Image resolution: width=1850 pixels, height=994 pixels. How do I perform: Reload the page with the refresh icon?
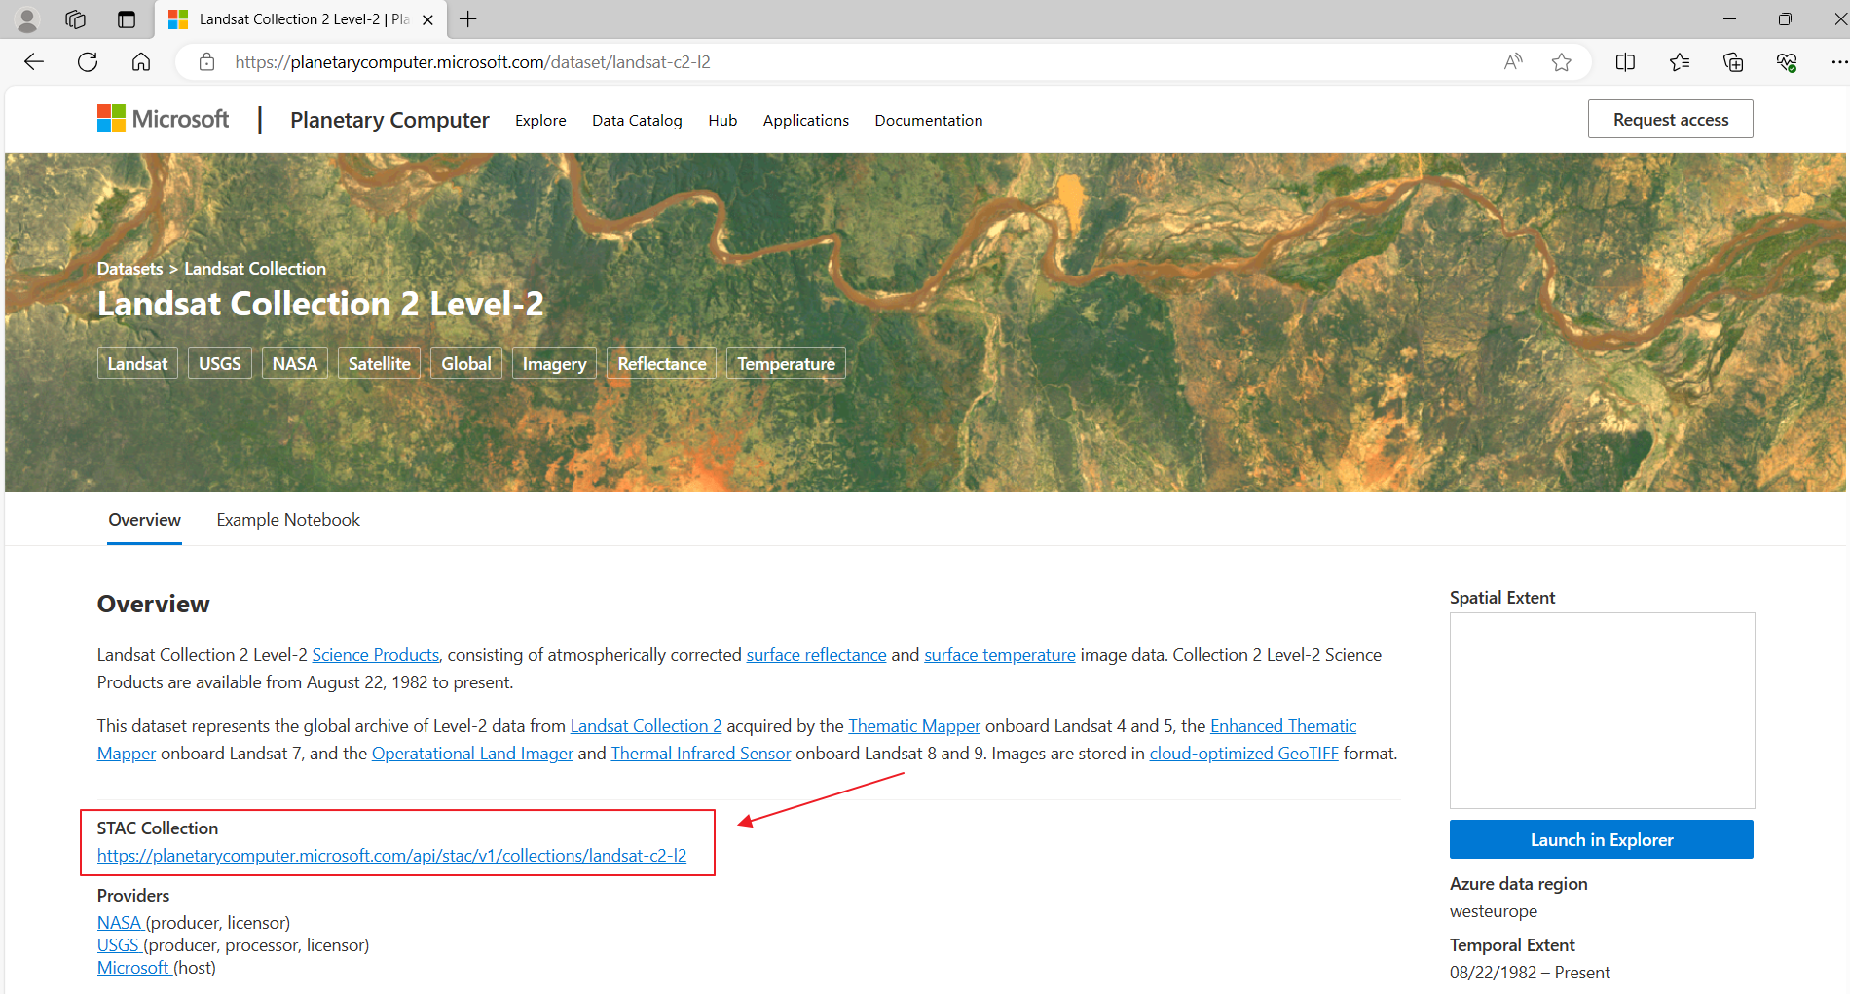(x=88, y=62)
